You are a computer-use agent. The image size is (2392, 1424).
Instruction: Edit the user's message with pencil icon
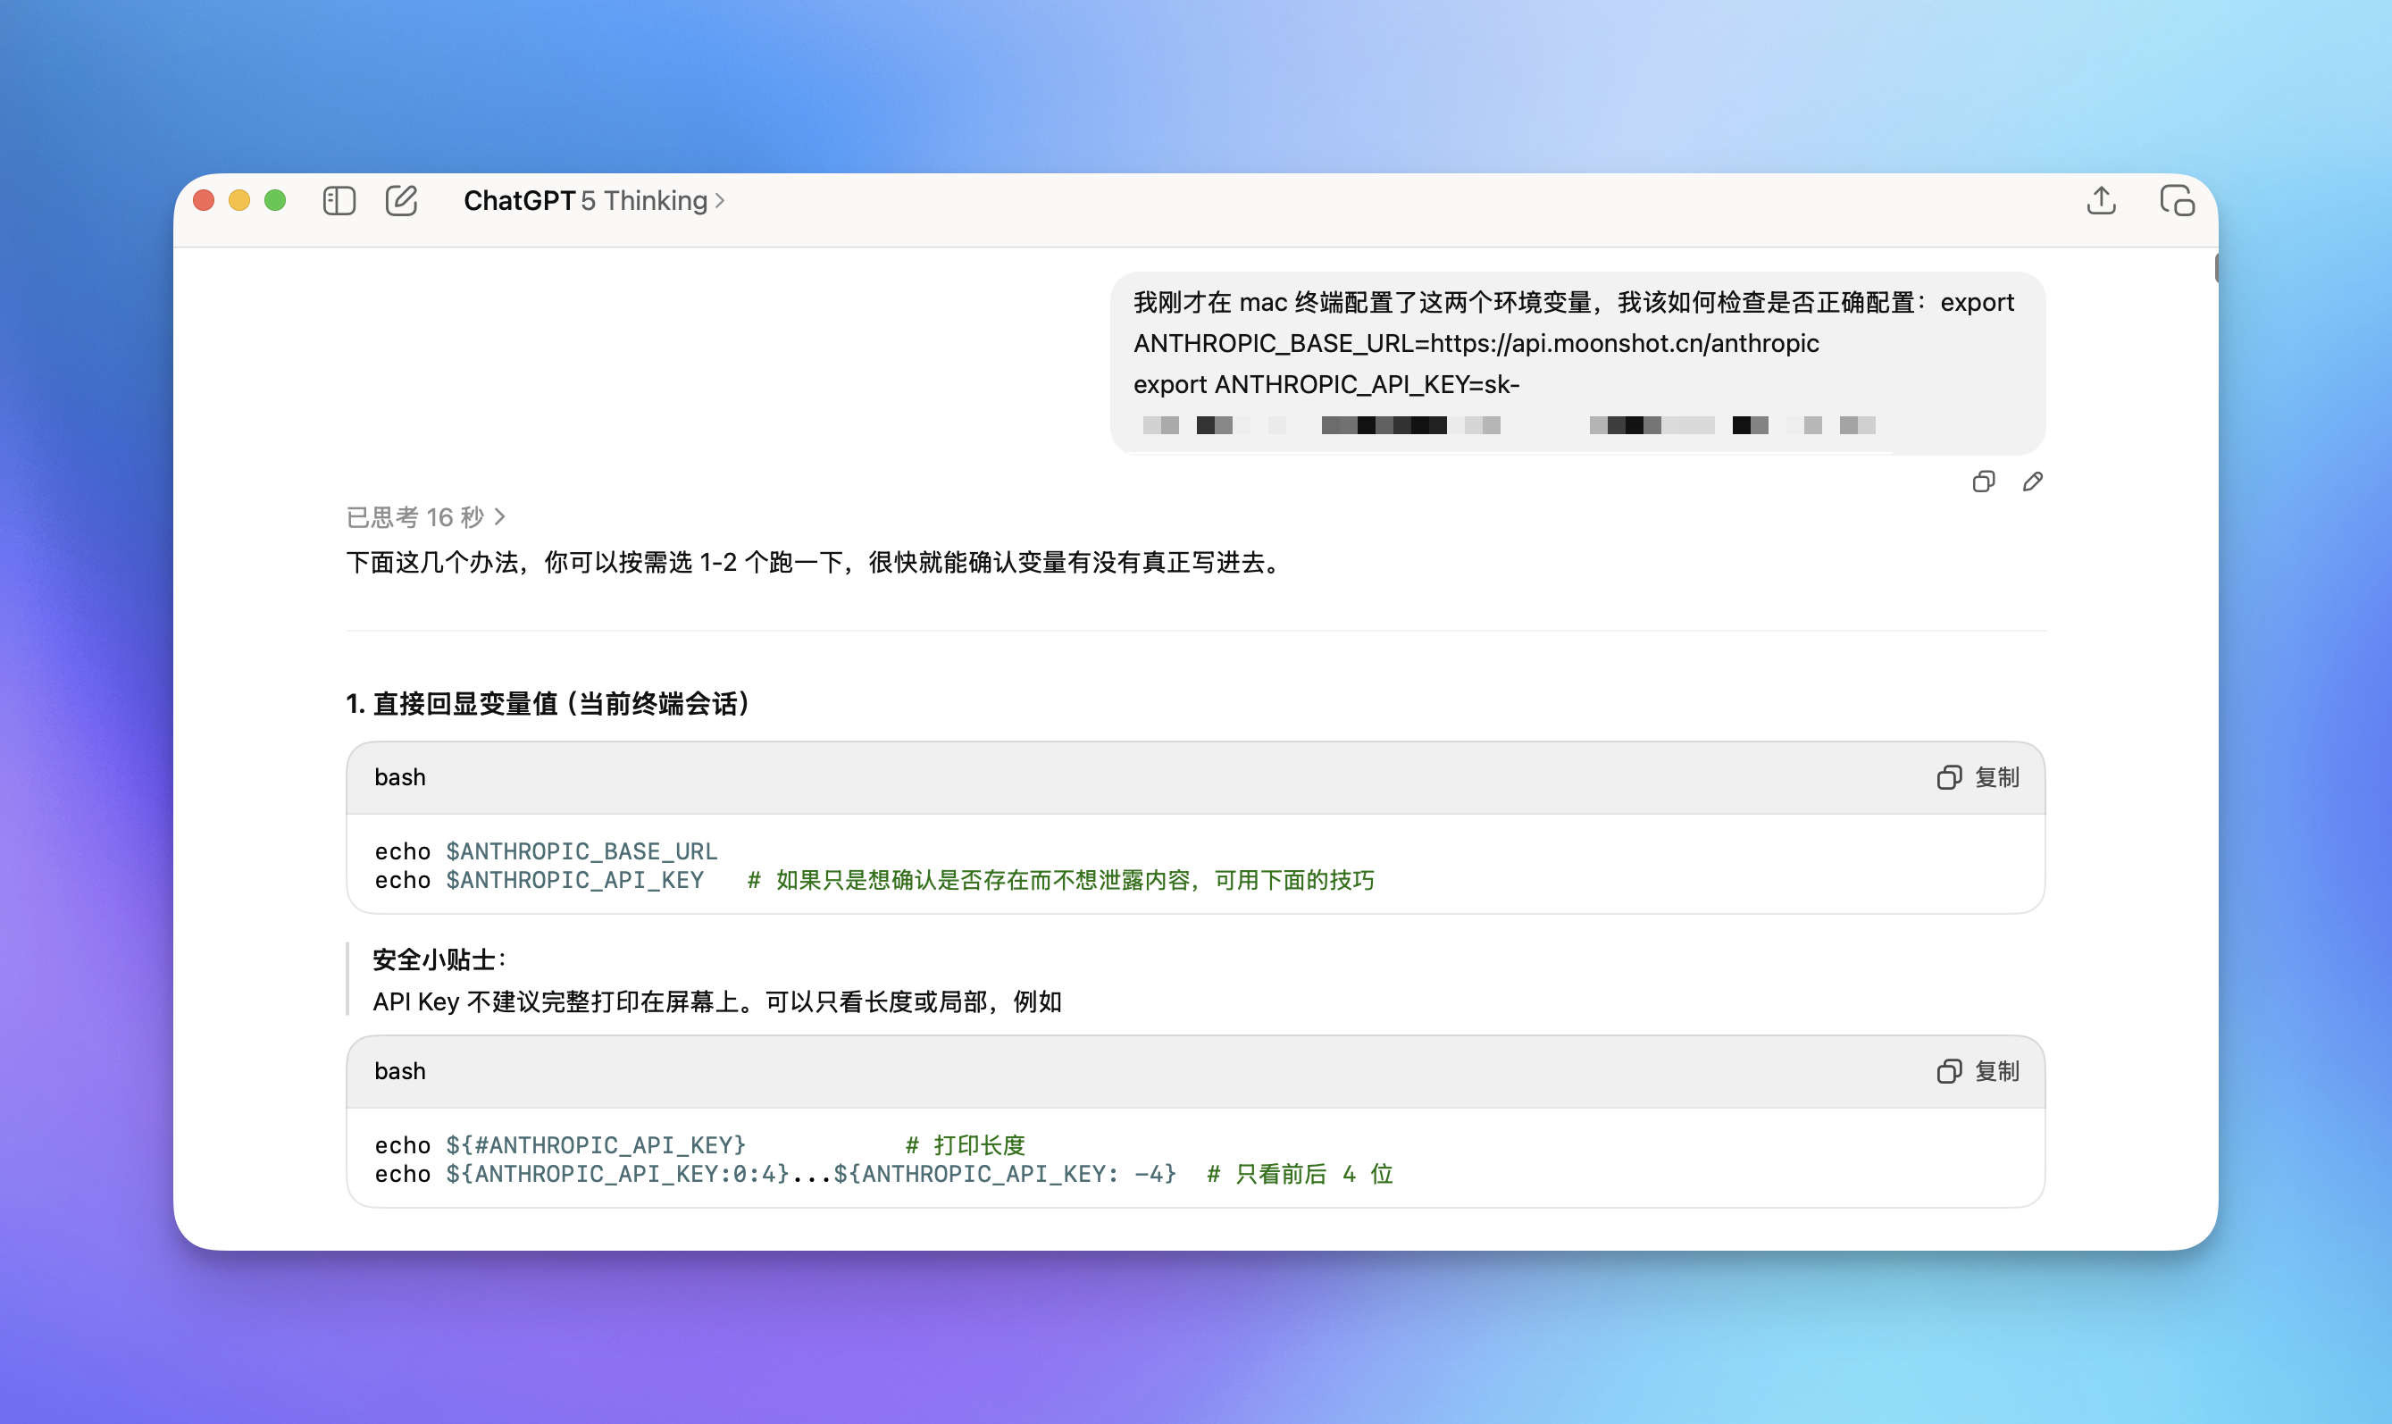(x=2033, y=481)
